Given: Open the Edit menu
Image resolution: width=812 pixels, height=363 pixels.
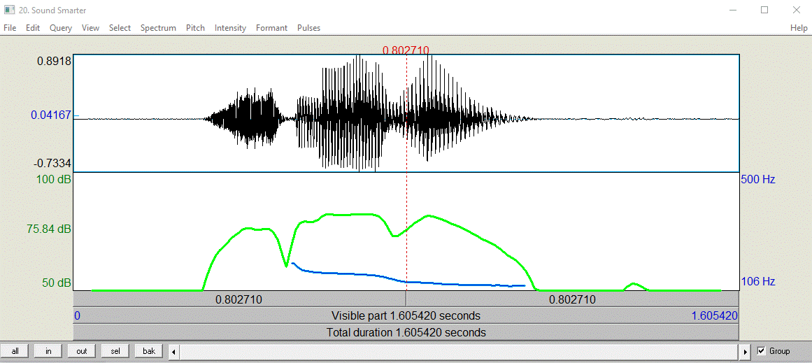Looking at the screenshot, I should (33, 28).
